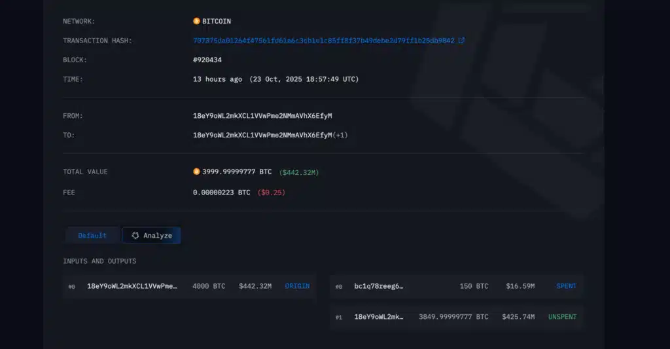Click the BITCOIN network name
Screen dimensions: 670x349
(x=217, y=21)
